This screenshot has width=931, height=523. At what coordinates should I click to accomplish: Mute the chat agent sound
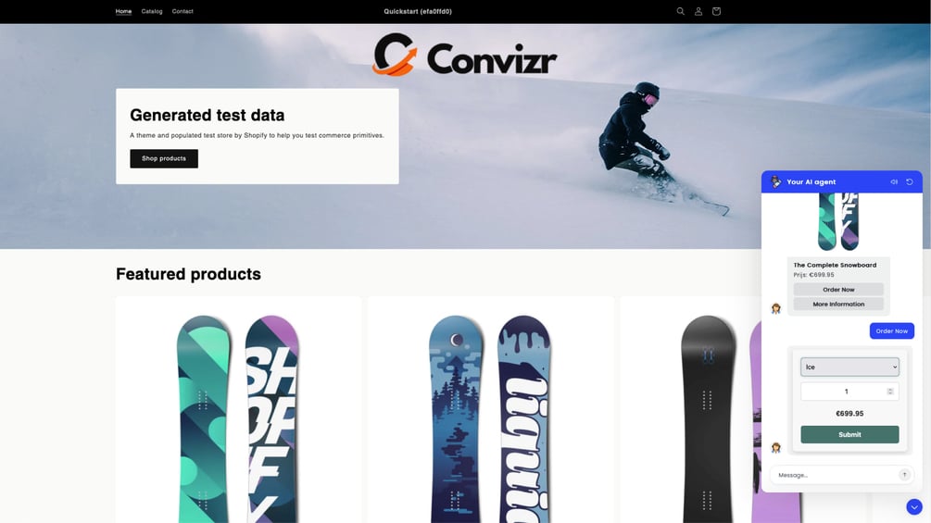tap(894, 182)
